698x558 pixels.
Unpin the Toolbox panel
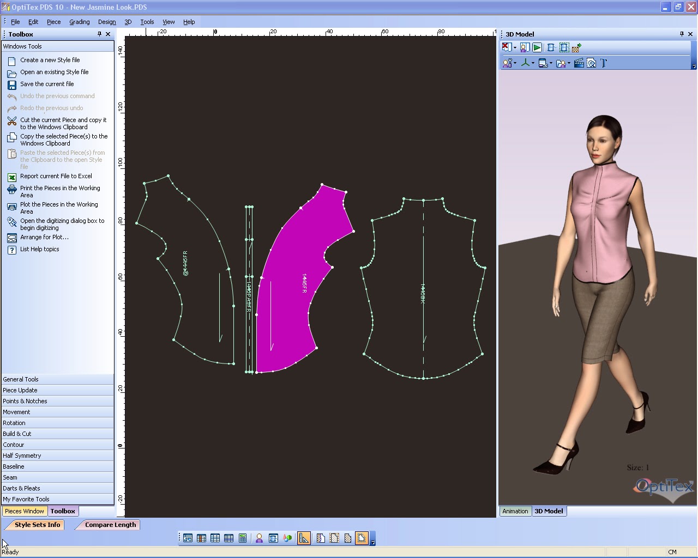pos(99,34)
